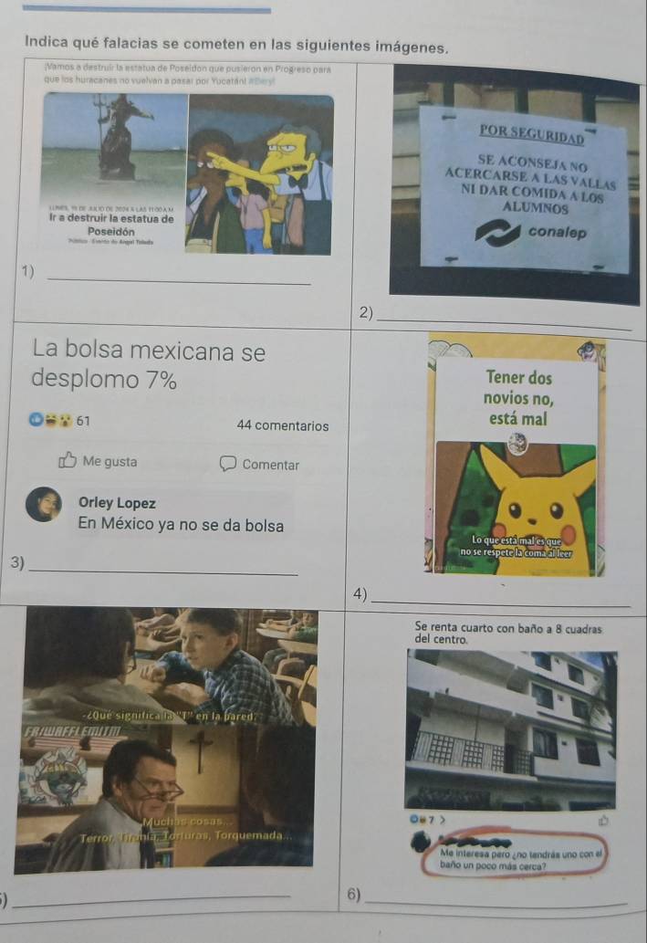Click the conalep logo on the sign
The image size is (647, 943).
click(x=496, y=233)
